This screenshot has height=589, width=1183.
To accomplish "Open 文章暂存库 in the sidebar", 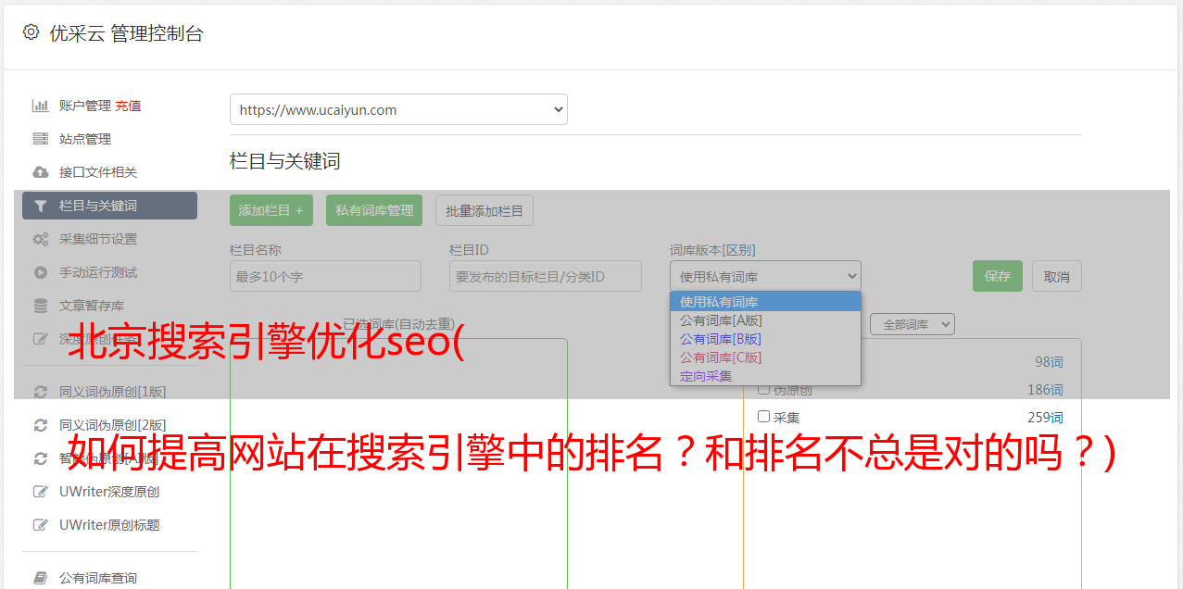I will [x=92, y=306].
